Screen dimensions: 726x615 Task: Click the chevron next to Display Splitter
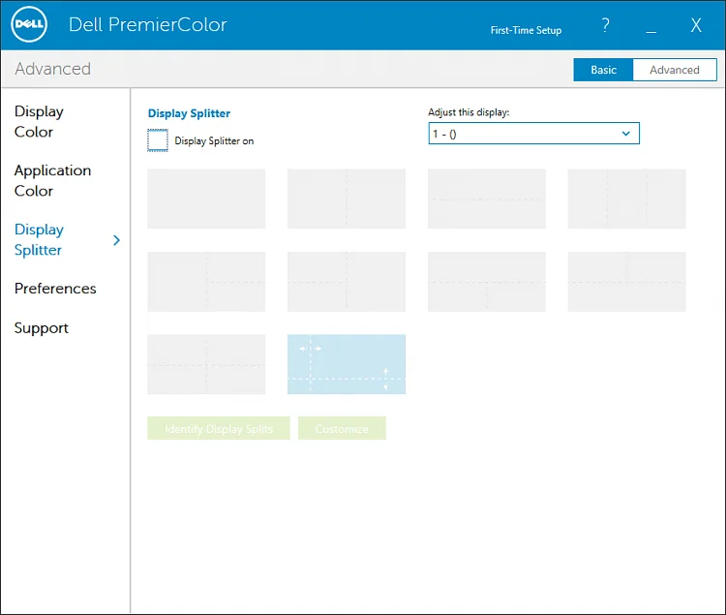tap(117, 240)
